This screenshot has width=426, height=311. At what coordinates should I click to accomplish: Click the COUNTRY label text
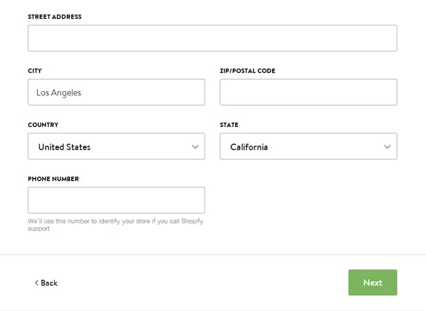pyautogui.click(x=43, y=125)
